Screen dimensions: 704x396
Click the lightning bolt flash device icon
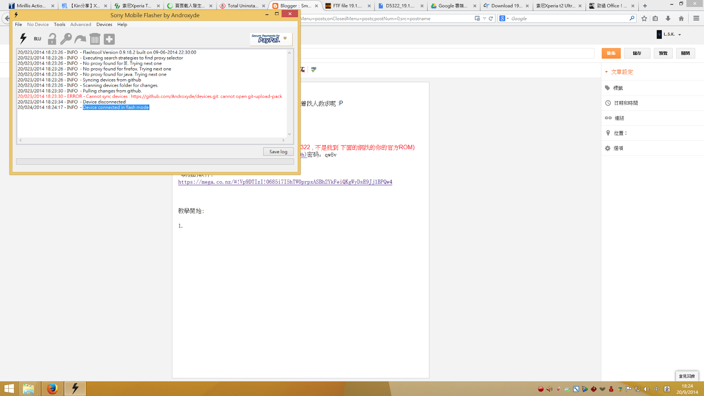point(23,39)
